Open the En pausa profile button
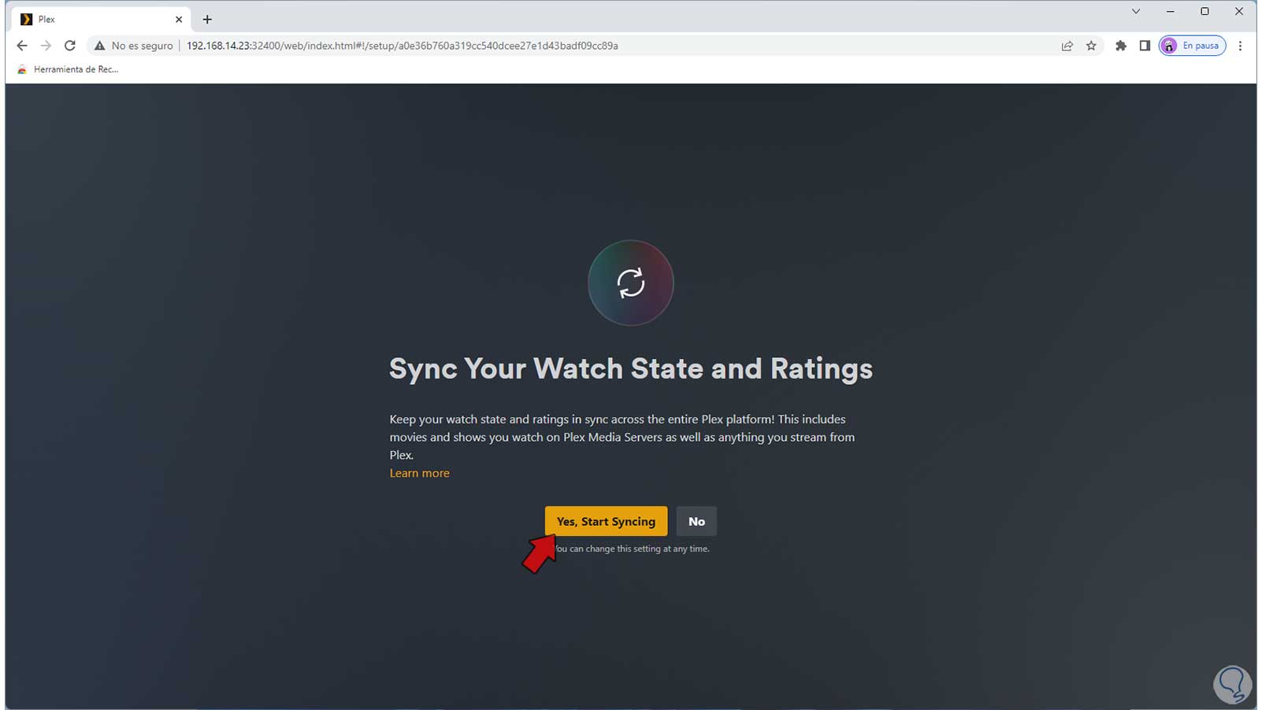Image resolution: width=1262 pixels, height=710 pixels. (x=1192, y=46)
